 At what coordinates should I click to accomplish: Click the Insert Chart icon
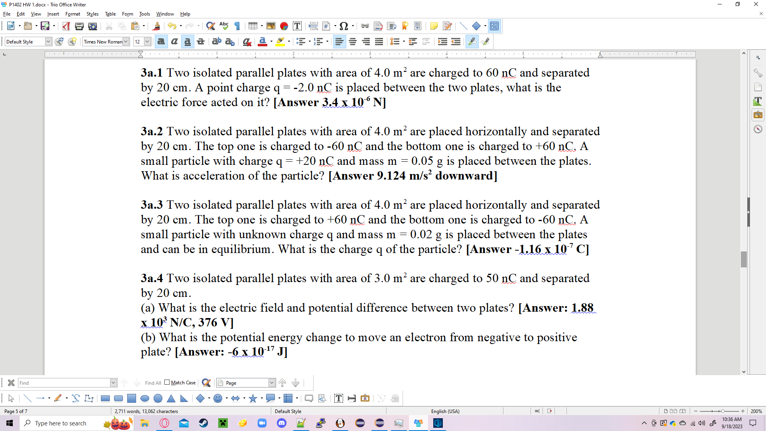point(284,26)
